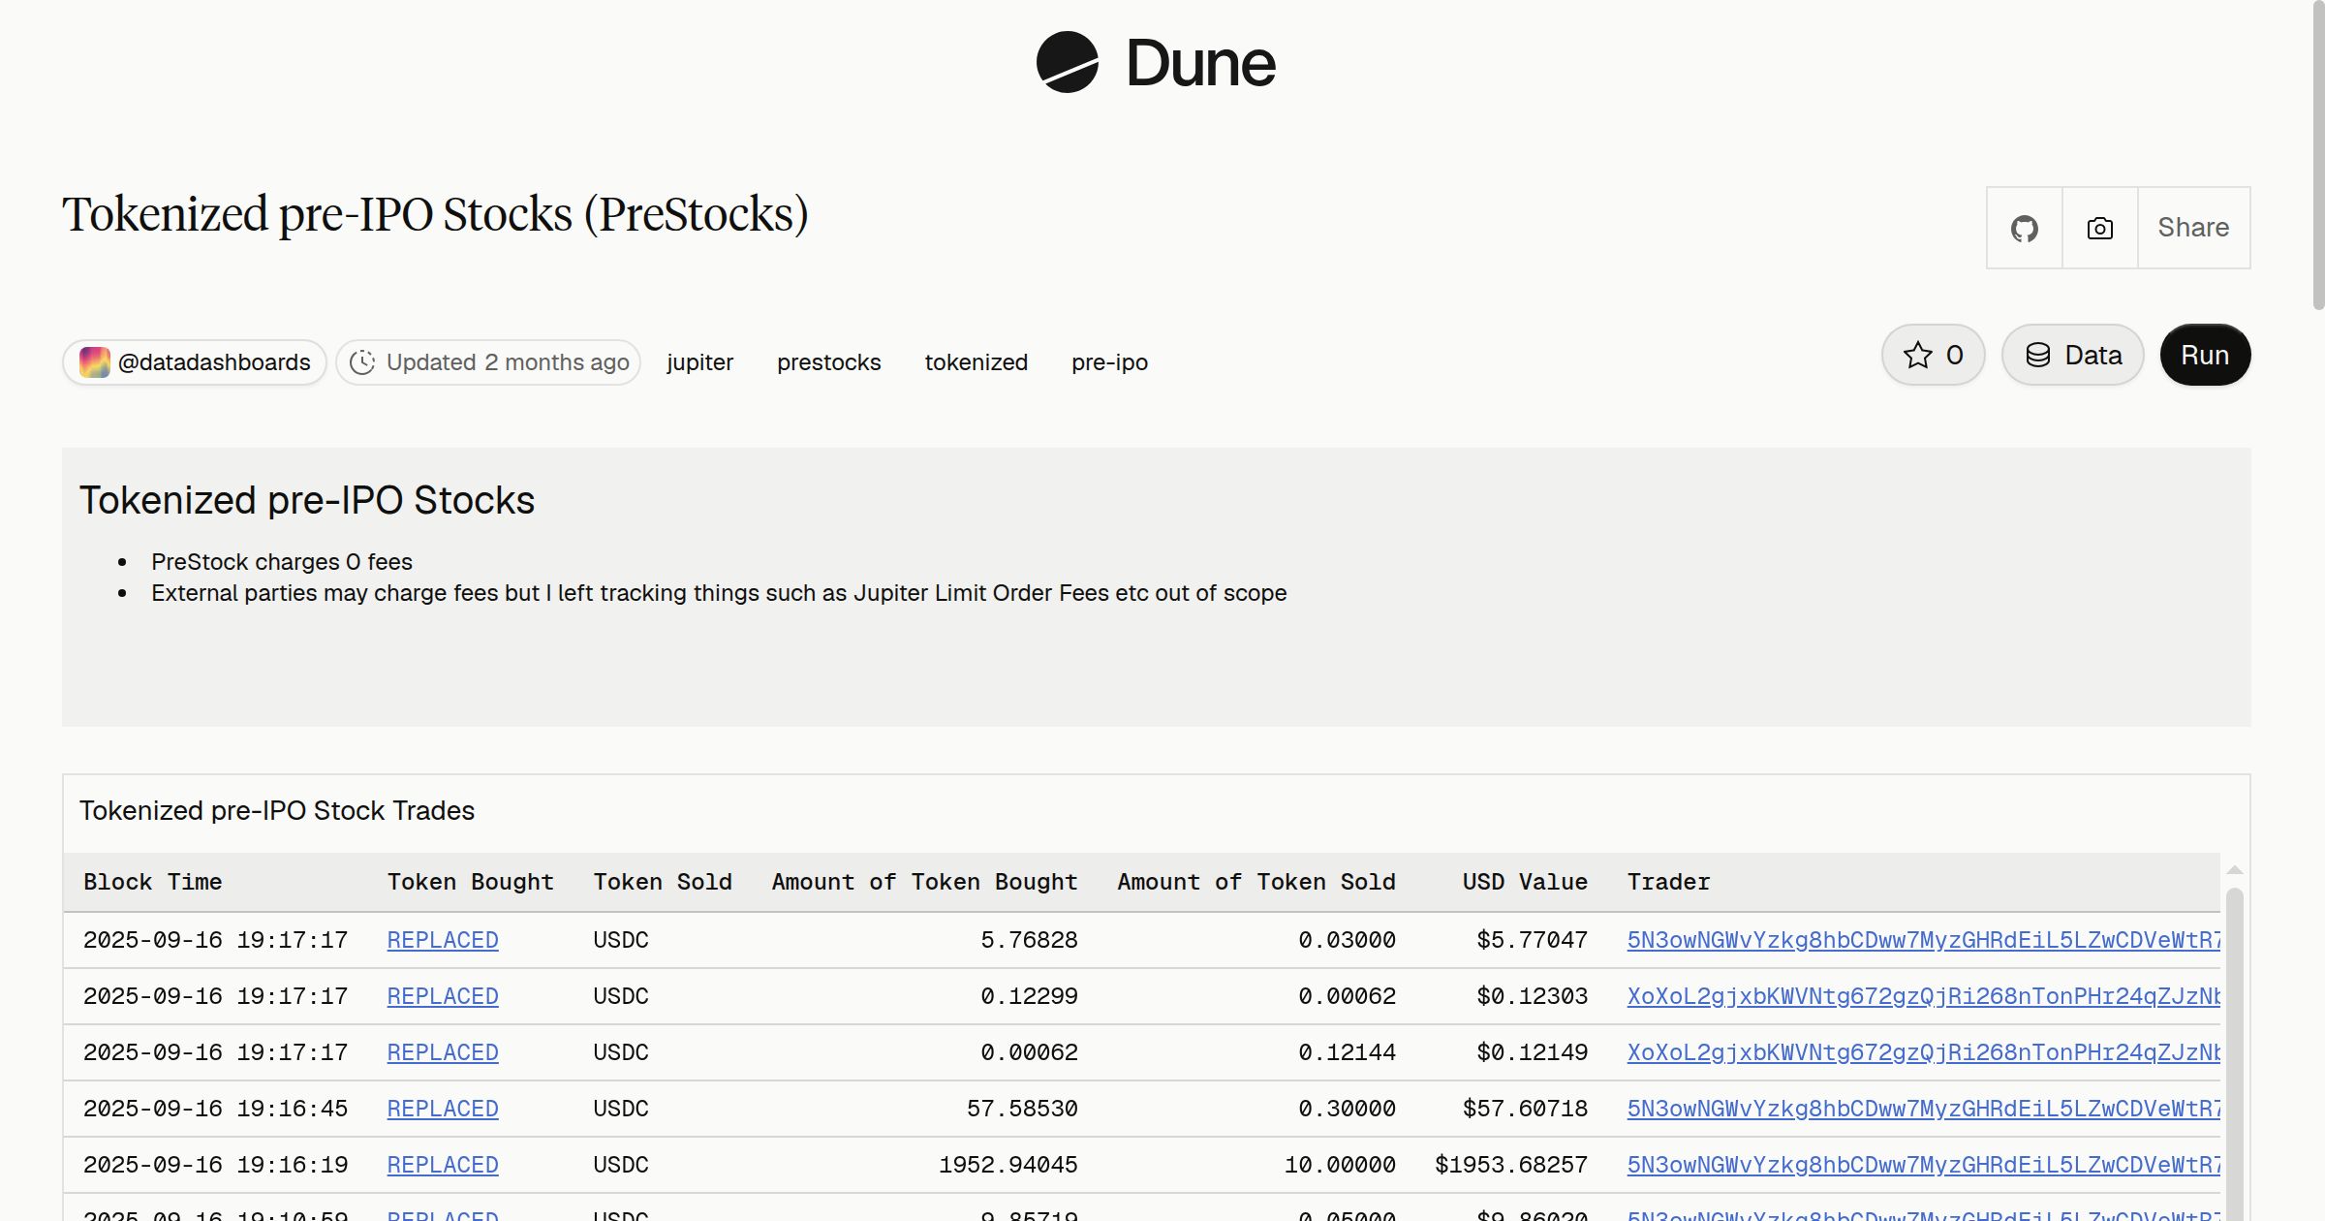2325x1221 pixels.
Task: Click the $1953.68257 USD value cell
Action: (x=1511, y=1165)
